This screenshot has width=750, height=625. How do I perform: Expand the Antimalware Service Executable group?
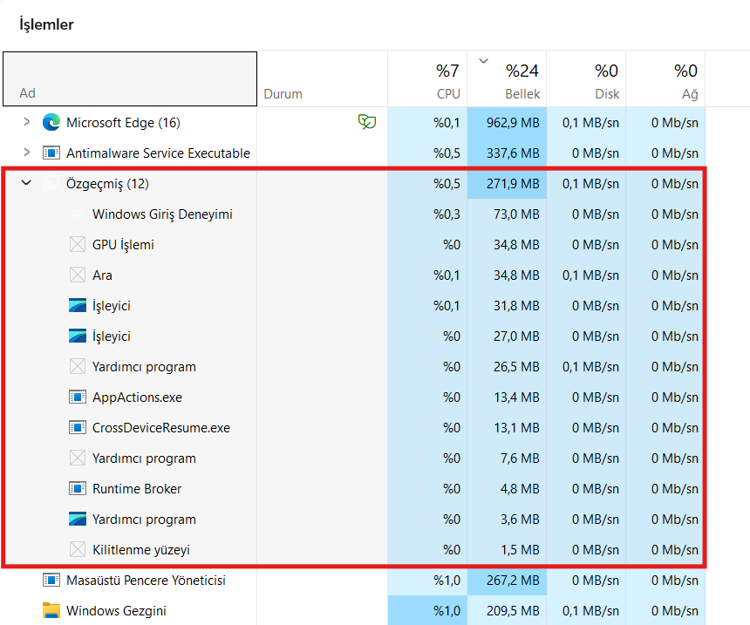pos(27,153)
